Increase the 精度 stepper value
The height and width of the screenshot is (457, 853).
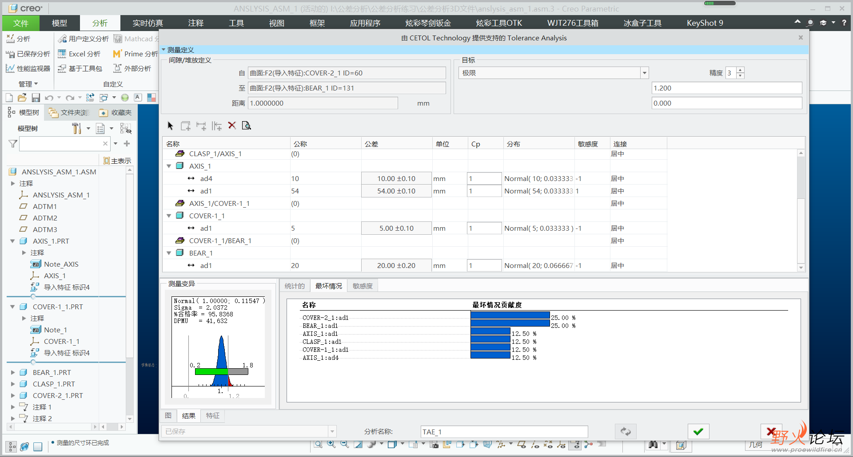[x=740, y=70]
